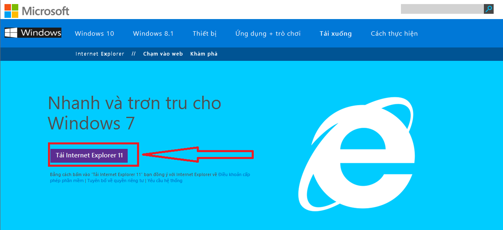Screen dimensions: 503x230
Task: Click the Windows logo in navigation bar
Action: (33, 33)
